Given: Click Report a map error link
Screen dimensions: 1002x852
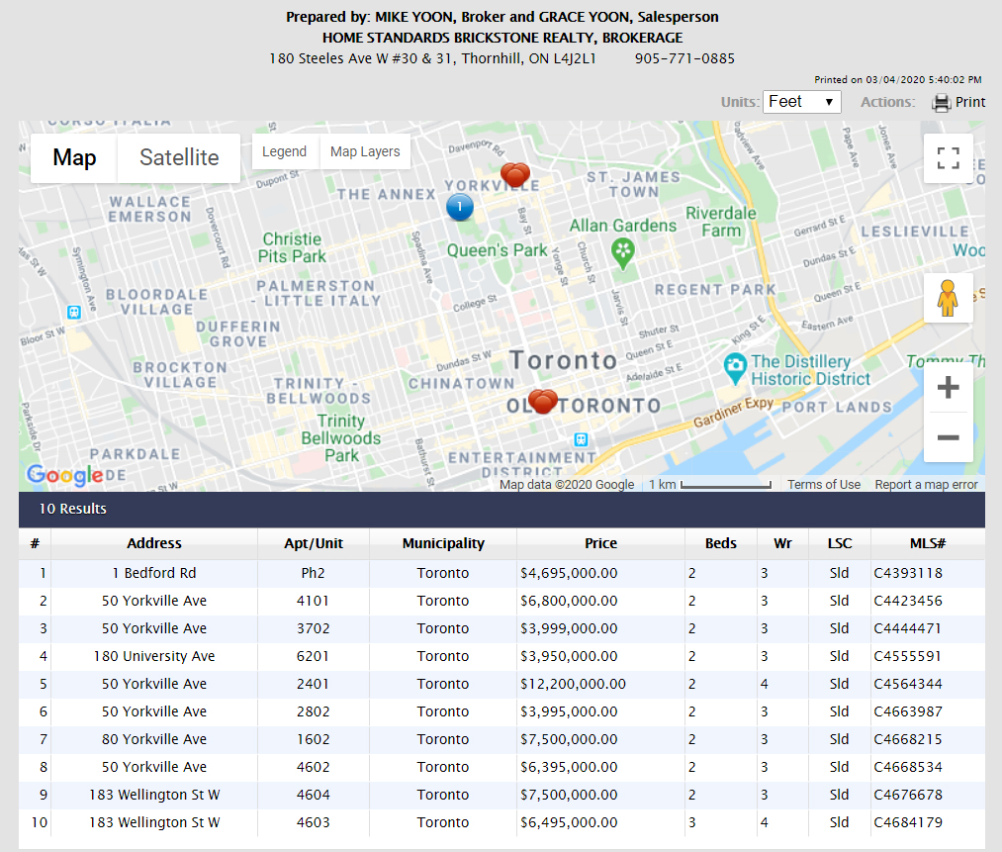Looking at the screenshot, I should coord(926,485).
